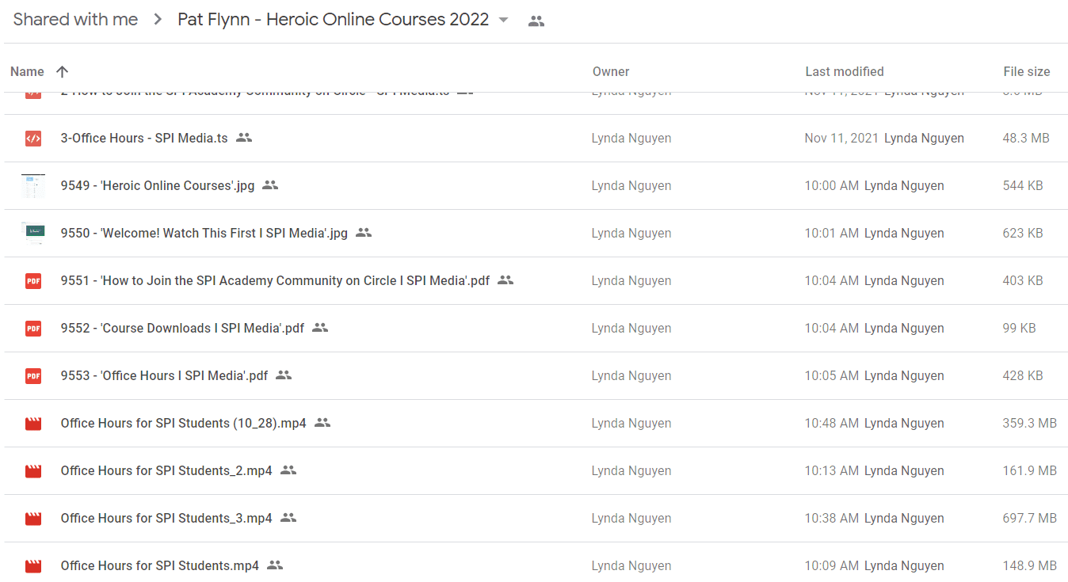The width and height of the screenshot is (1068, 582).
Task: Click shared icon next to 9549 jpg
Action: click(x=270, y=185)
